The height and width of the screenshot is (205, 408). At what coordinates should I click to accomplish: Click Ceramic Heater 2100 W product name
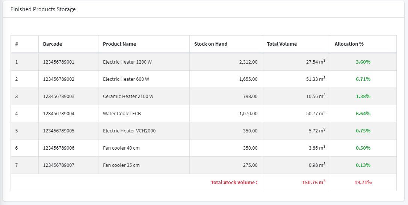[128, 97]
